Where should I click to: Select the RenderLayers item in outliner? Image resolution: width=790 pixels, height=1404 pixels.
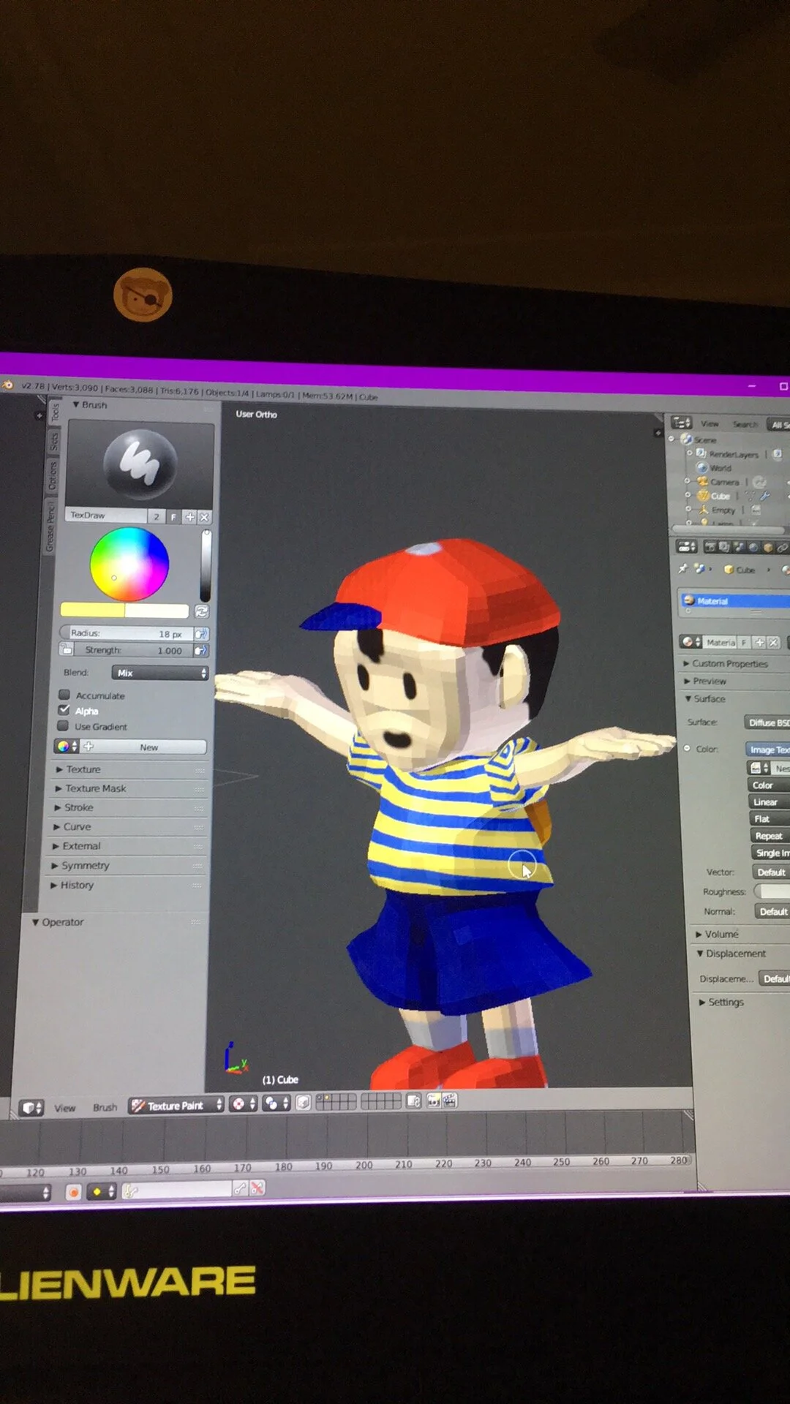pyautogui.click(x=734, y=454)
